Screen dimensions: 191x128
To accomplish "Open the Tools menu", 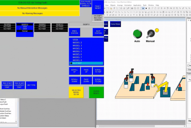I will point(145,5).
